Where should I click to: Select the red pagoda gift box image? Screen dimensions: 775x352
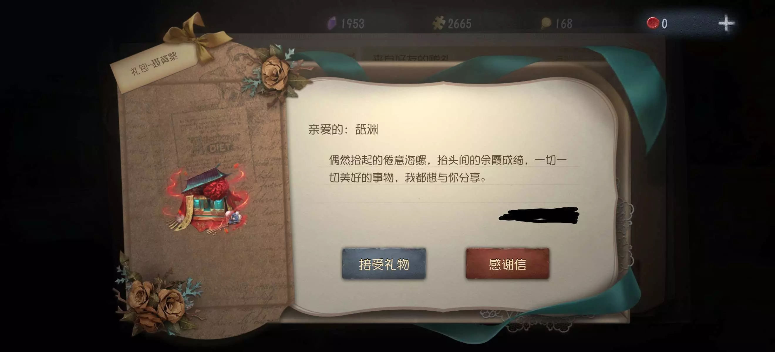(x=206, y=199)
